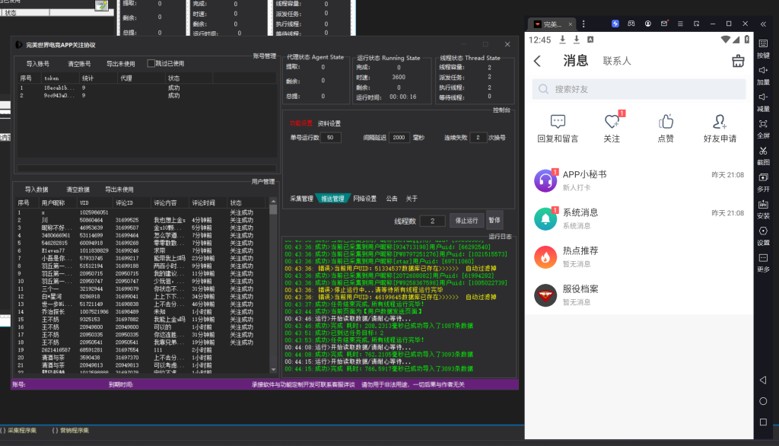The width and height of the screenshot is (779, 446).
Task: Open emulator 设置 settings icon
Action: (x=763, y=231)
